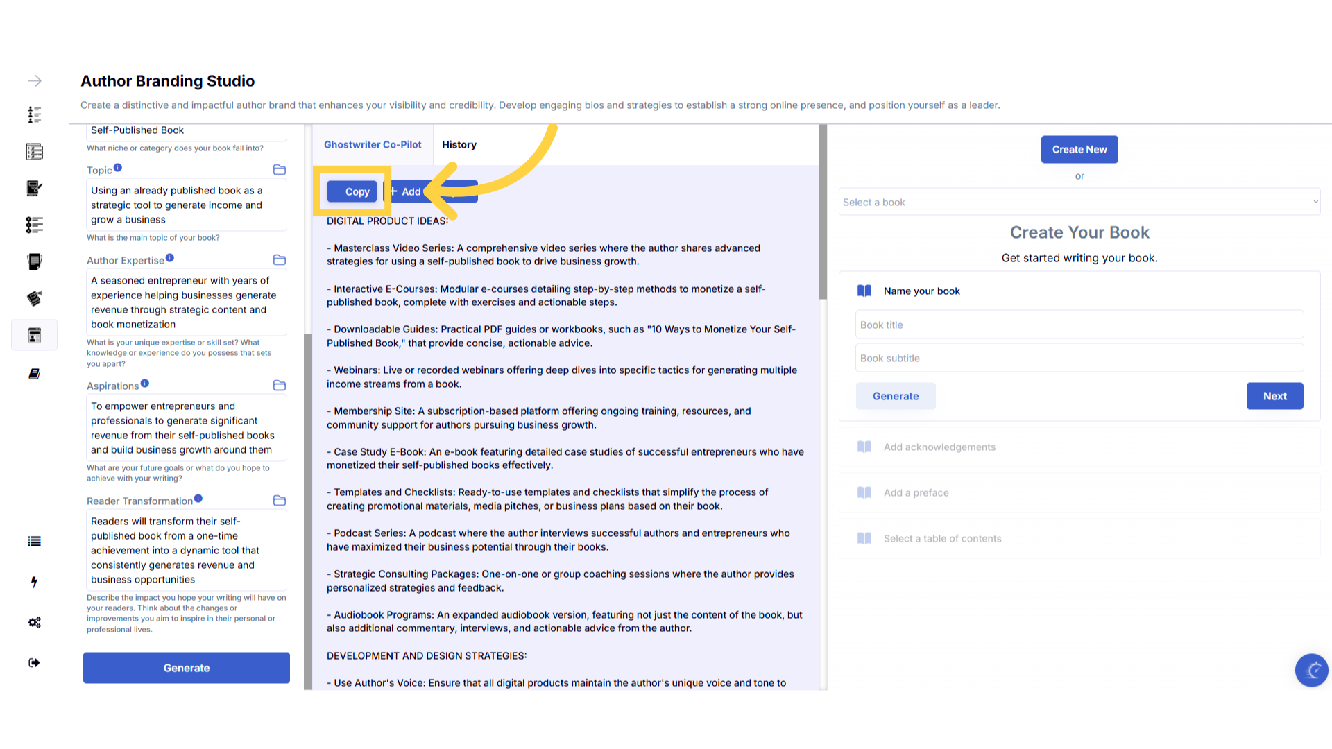Click the Book title input field
The width and height of the screenshot is (1332, 749).
pos(1079,325)
